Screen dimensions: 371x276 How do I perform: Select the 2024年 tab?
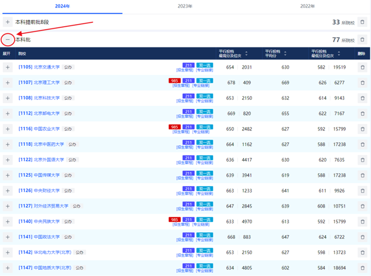[62, 6]
